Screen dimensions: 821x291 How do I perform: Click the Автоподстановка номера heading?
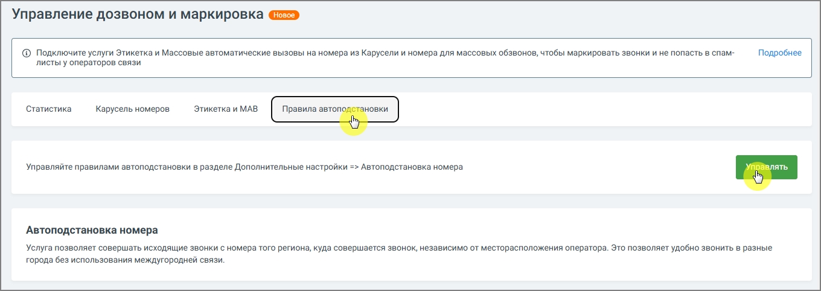tap(92, 230)
